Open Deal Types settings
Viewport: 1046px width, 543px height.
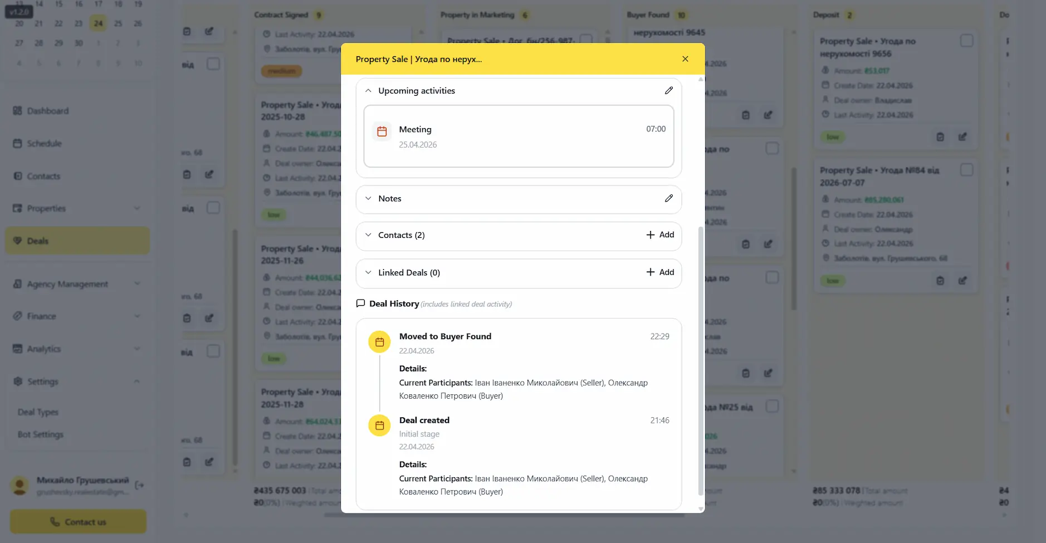[38, 412]
